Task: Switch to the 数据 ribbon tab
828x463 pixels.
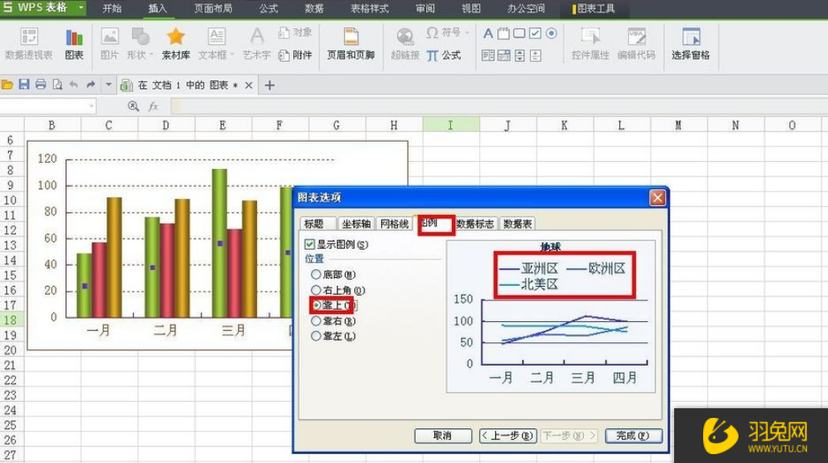Action: click(x=314, y=8)
